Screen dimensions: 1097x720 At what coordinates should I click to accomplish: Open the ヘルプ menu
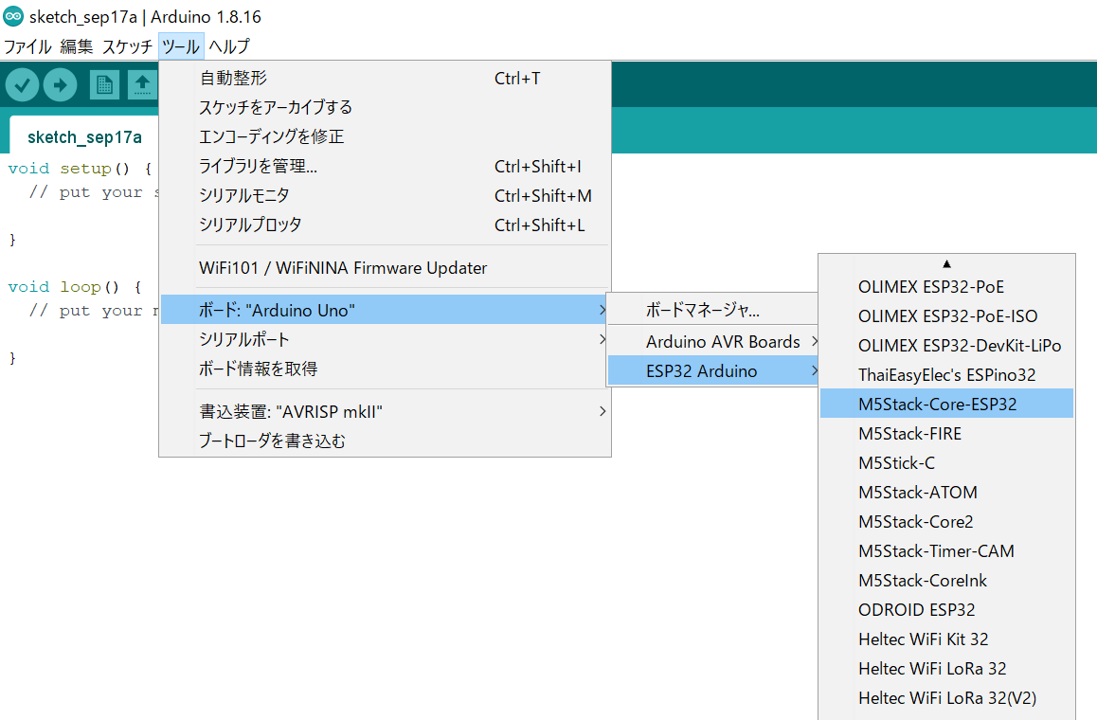229,46
